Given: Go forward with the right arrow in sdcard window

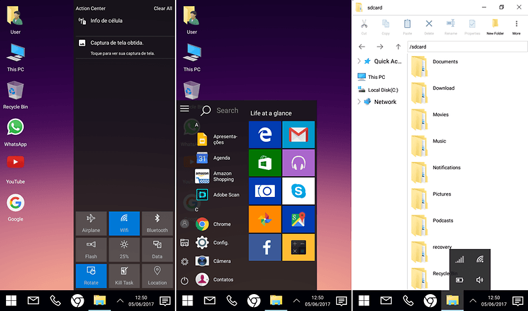Looking at the screenshot, I should click(380, 47).
